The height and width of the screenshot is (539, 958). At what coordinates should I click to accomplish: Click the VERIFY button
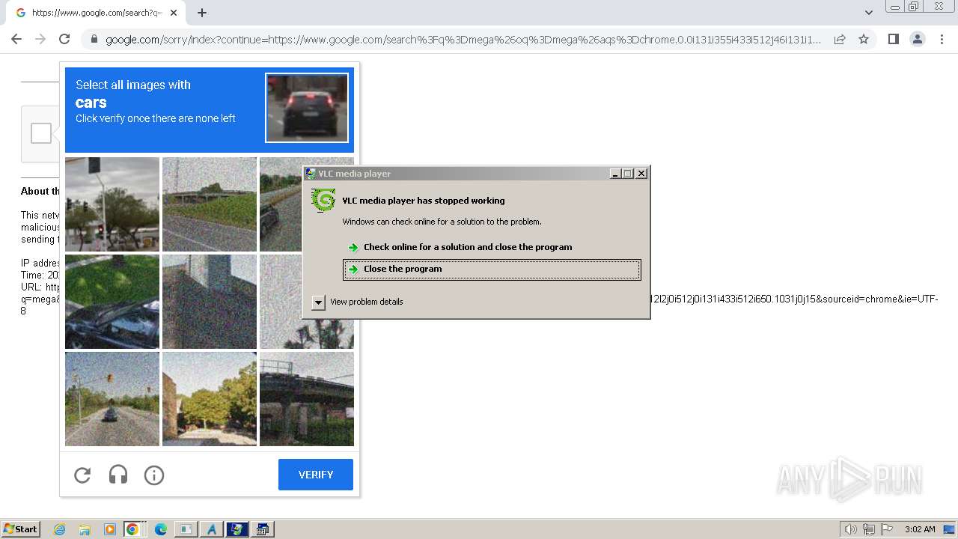tap(316, 475)
